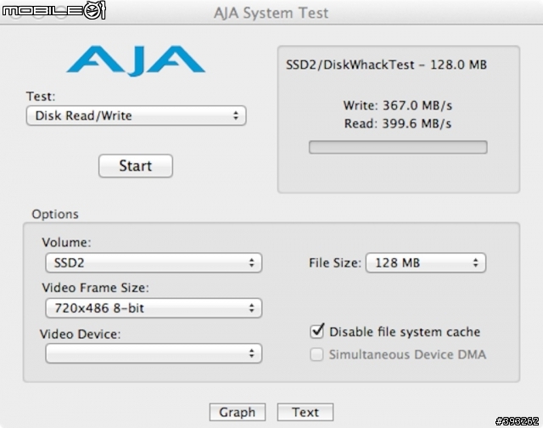Image resolution: width=543 pixels, height=428 pixels.
Task: Click the Video Device: label
Action: coord(81,334)
